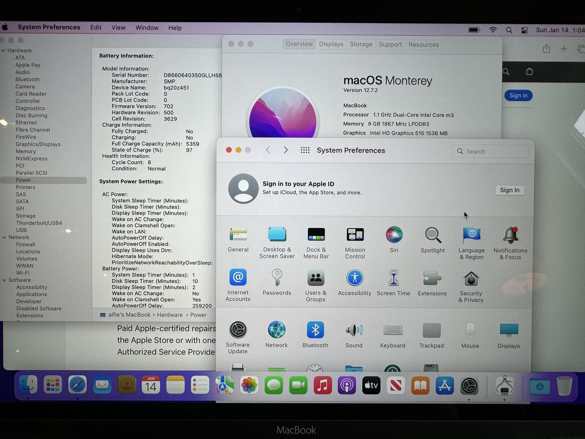Open the Extensions preferences pane
Viewport: 585px width, 439px height.
pos(432,283)
